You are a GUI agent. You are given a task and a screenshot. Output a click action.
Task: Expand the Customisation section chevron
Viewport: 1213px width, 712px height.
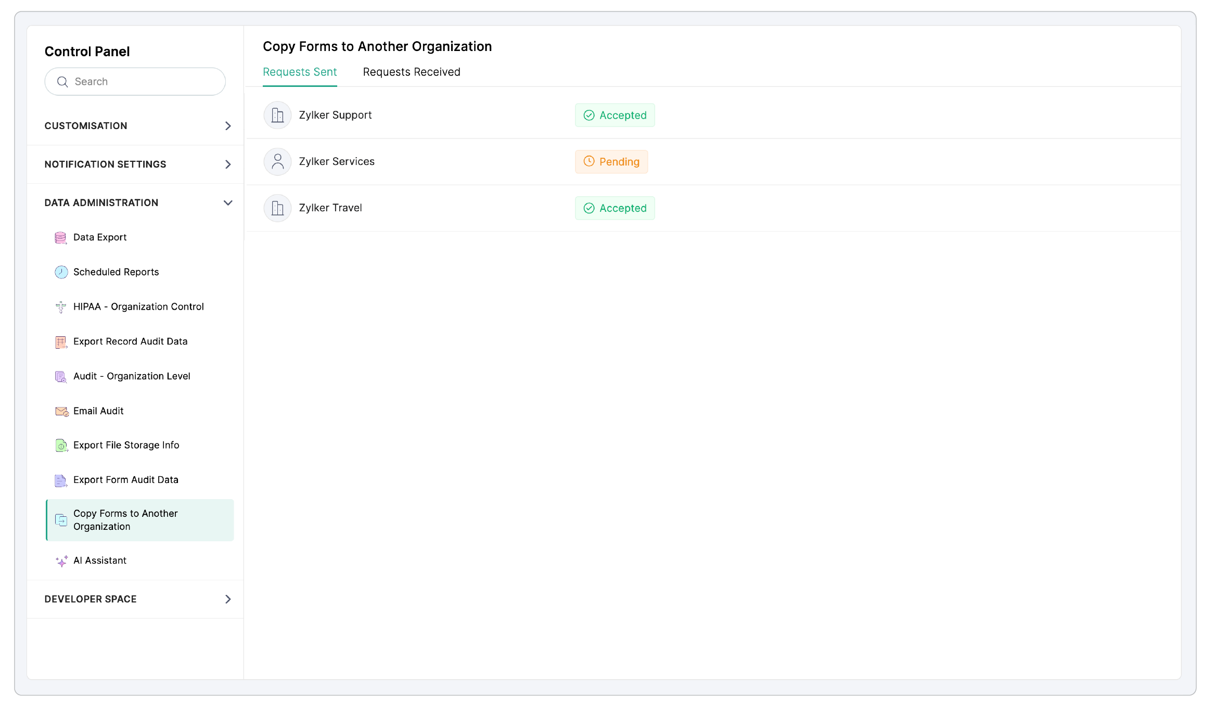click(228, 126)
